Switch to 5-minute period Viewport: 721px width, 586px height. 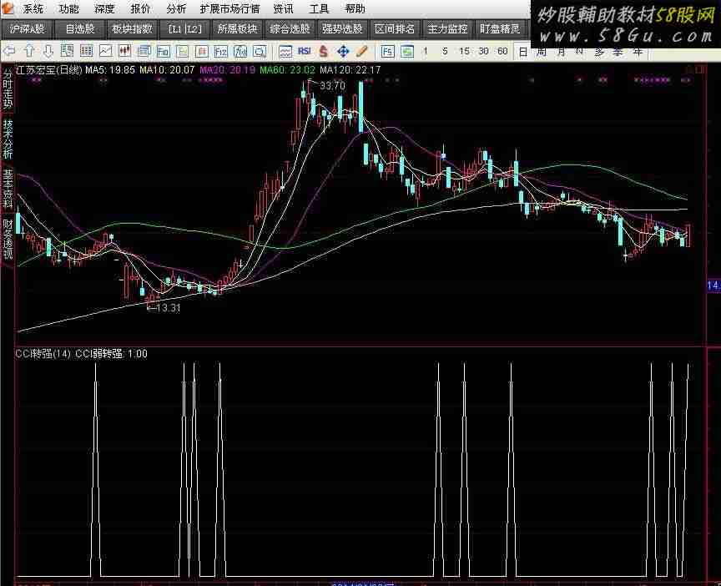click(x=445, y=52)
